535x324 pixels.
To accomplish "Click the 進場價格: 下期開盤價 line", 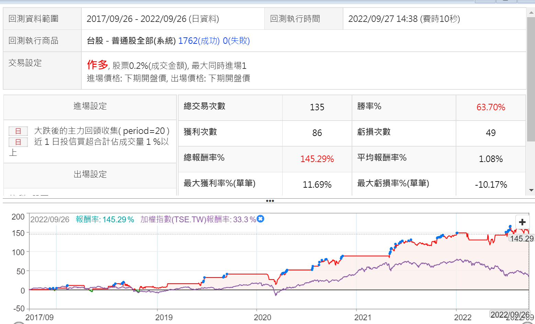I will pos(127,78).
